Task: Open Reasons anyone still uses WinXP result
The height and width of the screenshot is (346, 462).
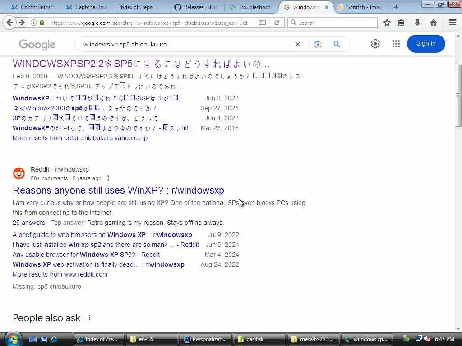Action: coord(118,191)
